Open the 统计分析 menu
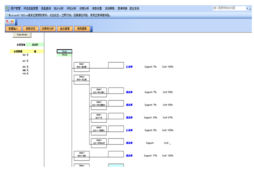Viewport: 254px width, 169px height. tap(59, 8)
